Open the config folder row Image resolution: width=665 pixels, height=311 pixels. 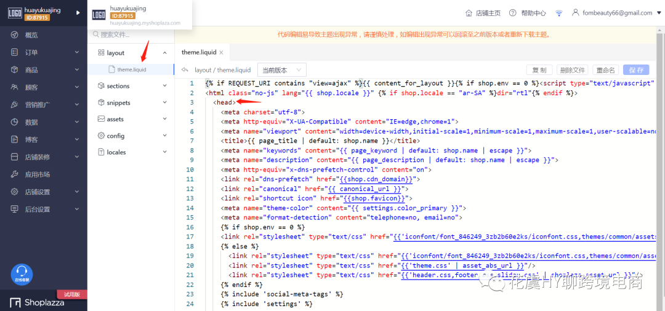point(131,135)
